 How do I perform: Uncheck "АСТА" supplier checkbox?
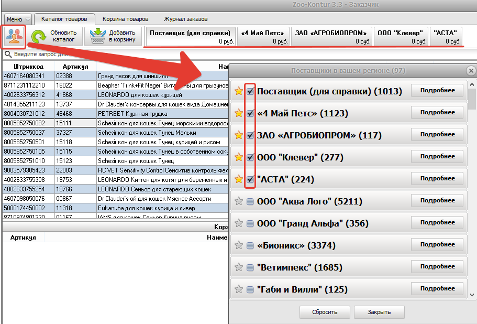(x=250, y=179)
